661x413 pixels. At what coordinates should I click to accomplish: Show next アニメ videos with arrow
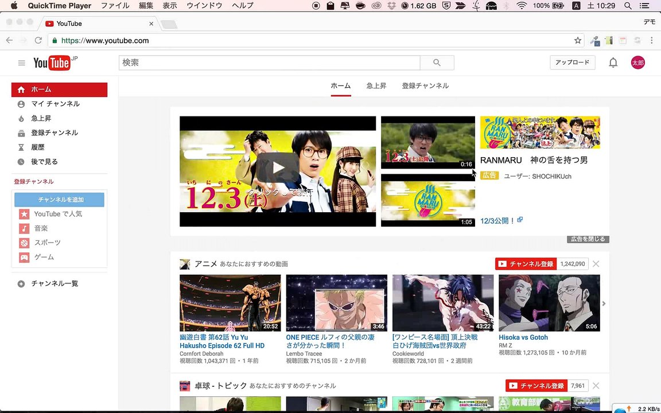click(x=604, y=303)
